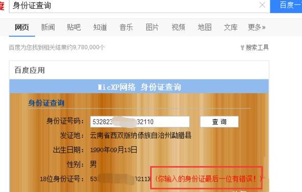Click the birth date 1990年09月13日
Screen dimensions: 302x192
tap(114, 150)
